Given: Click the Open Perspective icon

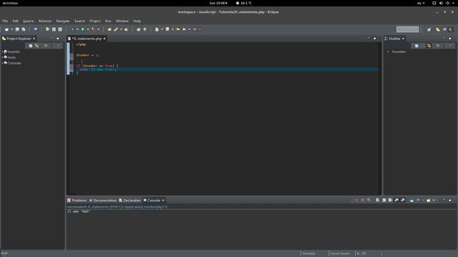Looking at the screenshot, I should coord(429,29).
